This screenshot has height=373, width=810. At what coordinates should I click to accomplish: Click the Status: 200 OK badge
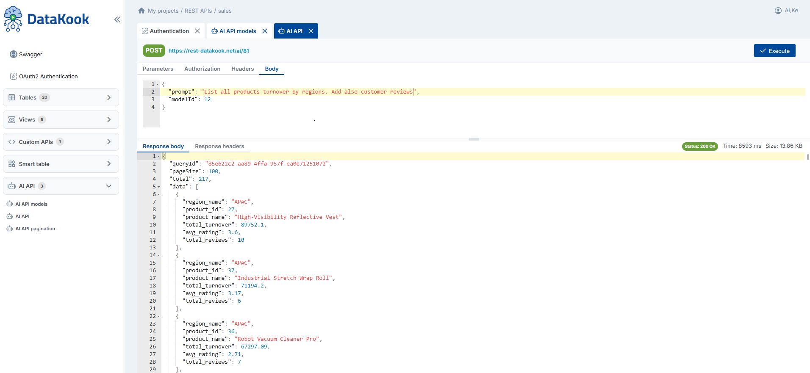[x=700, y=146]
